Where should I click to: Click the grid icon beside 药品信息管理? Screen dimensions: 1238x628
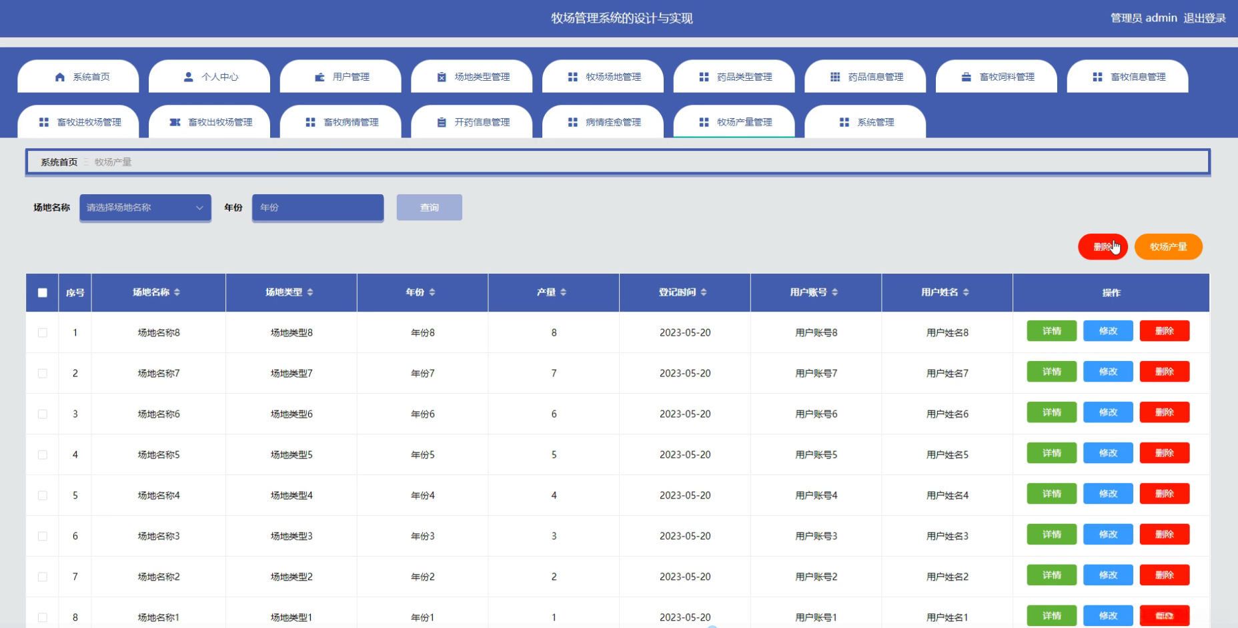pyautogui.click(x=835, y=77)
